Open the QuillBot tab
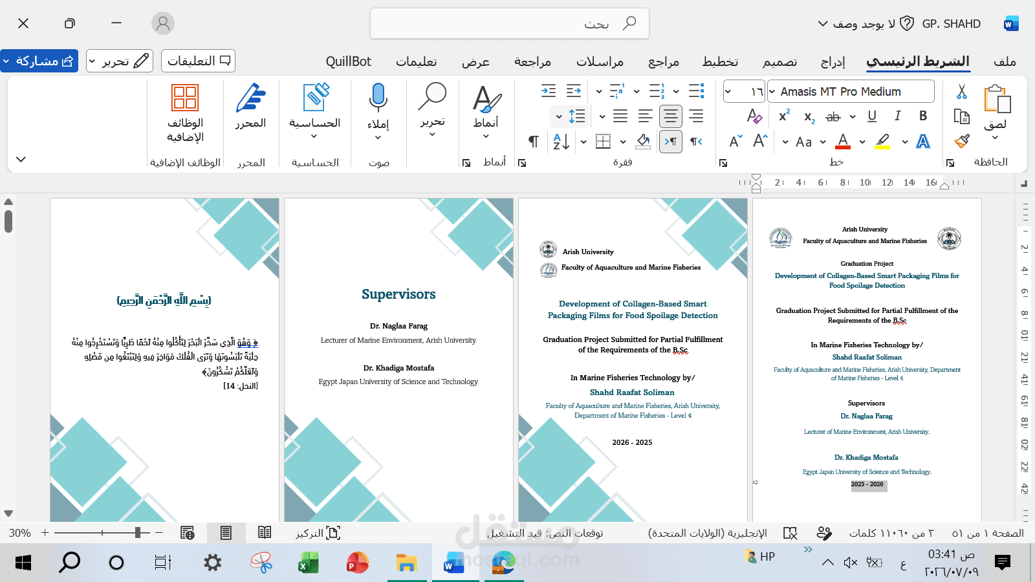The width and height of the screenshot is (1035, 582). (x=349, y=61)
